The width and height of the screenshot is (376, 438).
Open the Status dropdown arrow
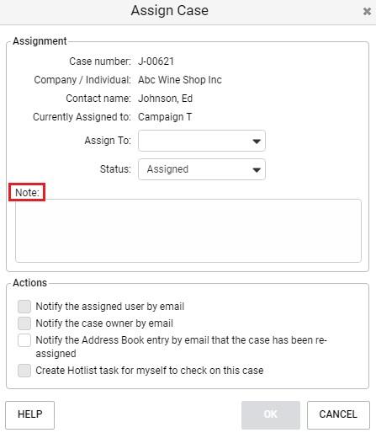click(257, 169)
